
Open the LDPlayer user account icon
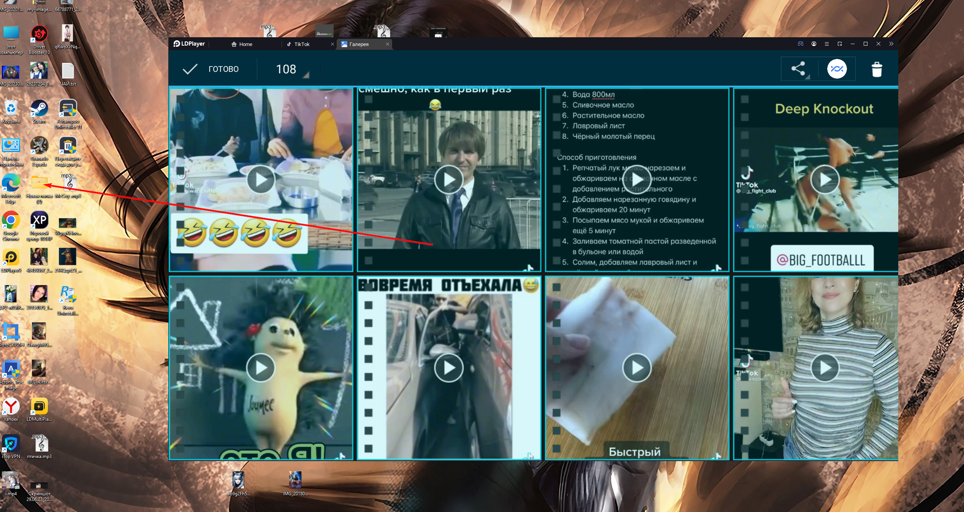(814, 44)
